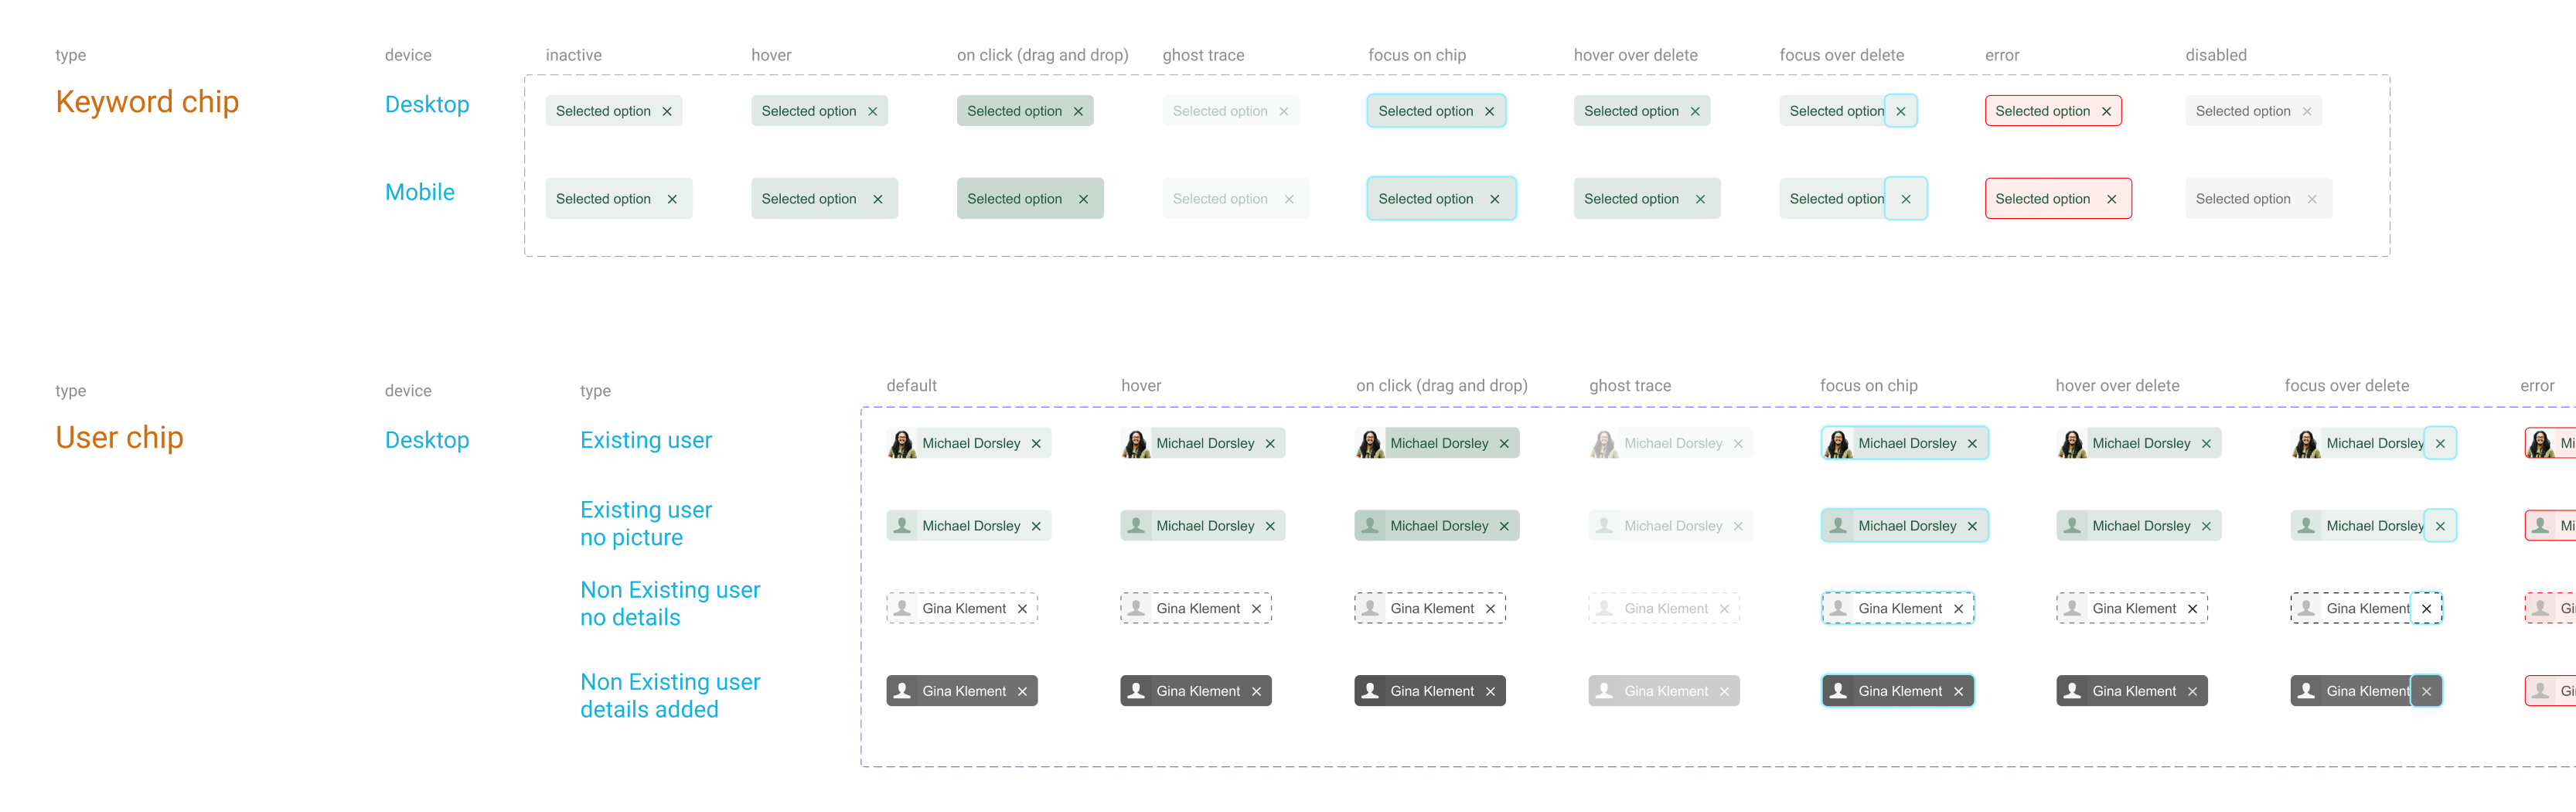Click X on focus-on-chip mobile keyword chip
Image resolution: width=2576 pixels, height=812 pixels.
click(1494, 199)
